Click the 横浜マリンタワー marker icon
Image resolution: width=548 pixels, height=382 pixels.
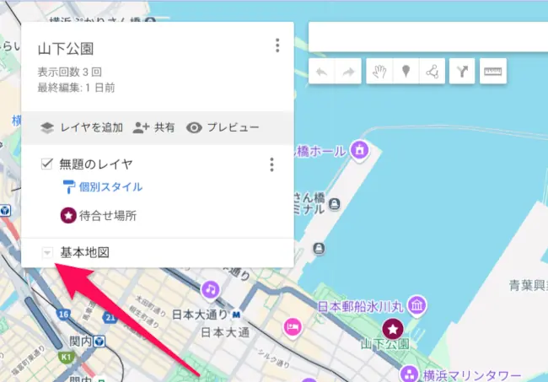[x=409, y=374]
